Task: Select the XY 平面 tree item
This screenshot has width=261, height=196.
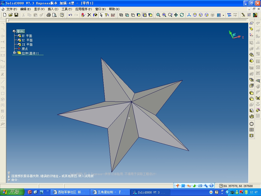Action: click(27, 36)
